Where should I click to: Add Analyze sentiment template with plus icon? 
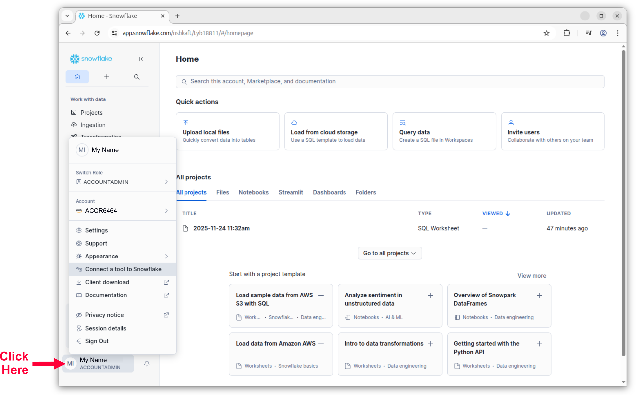tap(430, 295)
